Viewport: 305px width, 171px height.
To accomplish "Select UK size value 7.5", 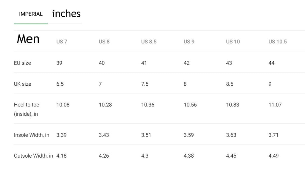I will [x=145, y=84].
